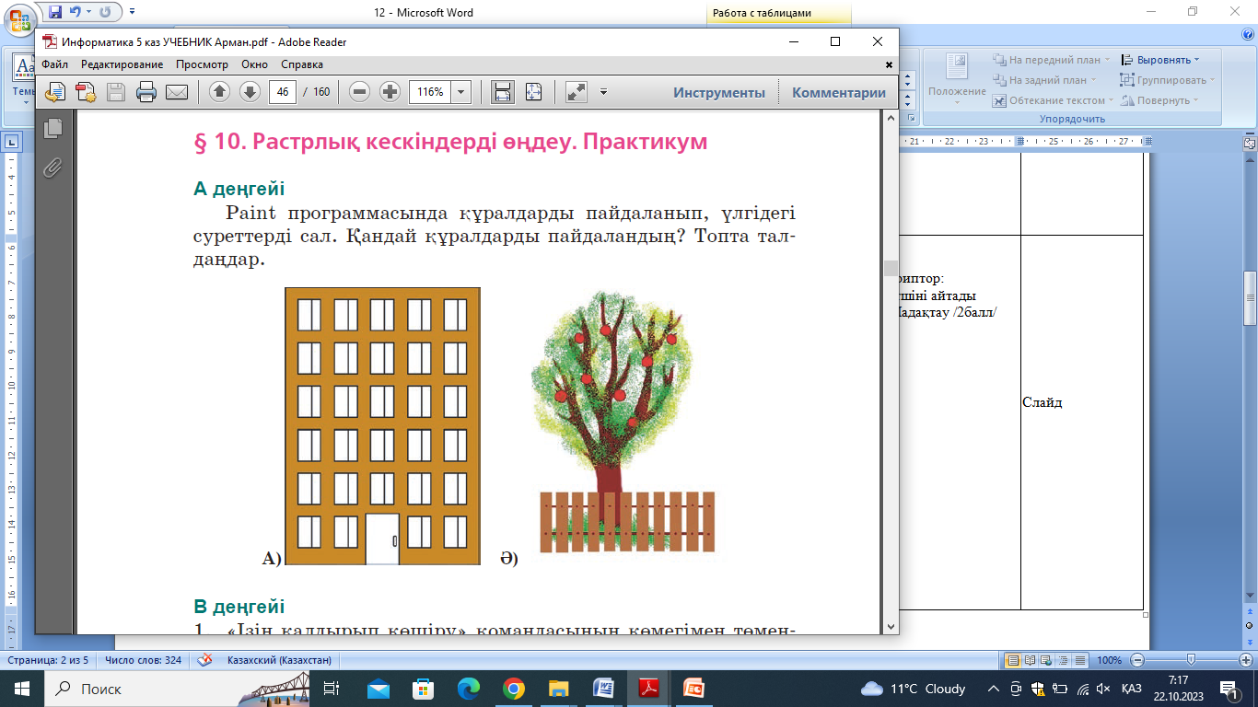Open the attachments paperclip panel
The width and height of the screenshot is (1258, 707).
(x=53, y=168)
